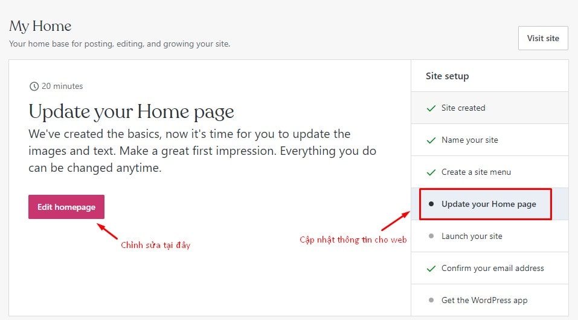Click the My Home page title
The image size is (578, 320).
click(x=40, y=27)
